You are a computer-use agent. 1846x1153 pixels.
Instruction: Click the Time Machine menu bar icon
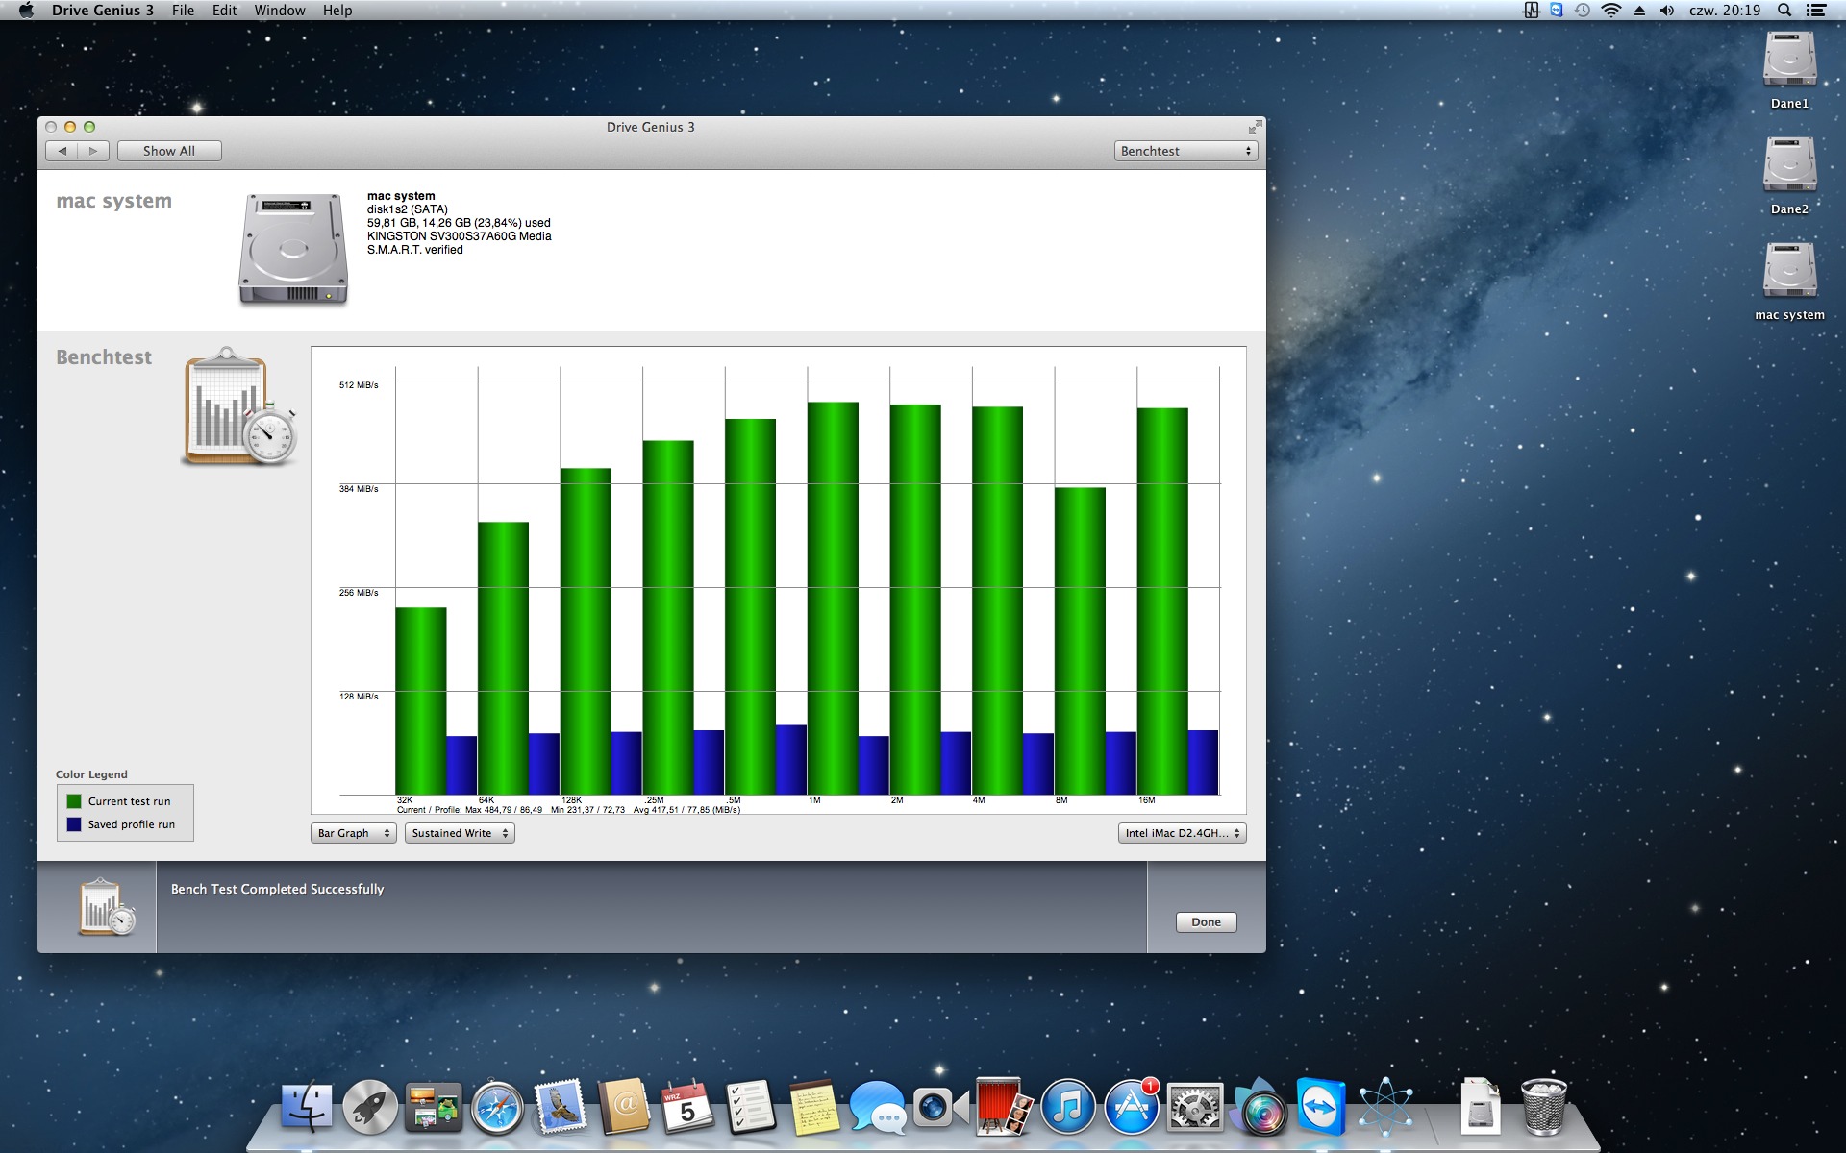1582,11
